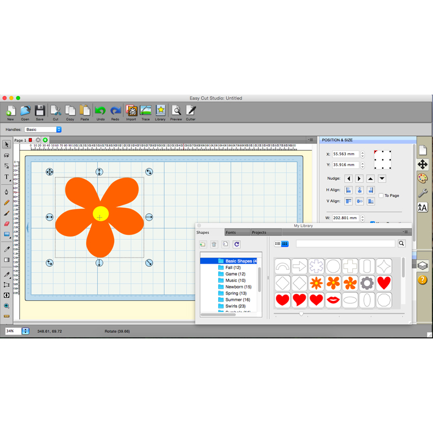The image size is (433, 433).
Task: Open the Handles dropdown set to Basic
Action: point(43,129)
